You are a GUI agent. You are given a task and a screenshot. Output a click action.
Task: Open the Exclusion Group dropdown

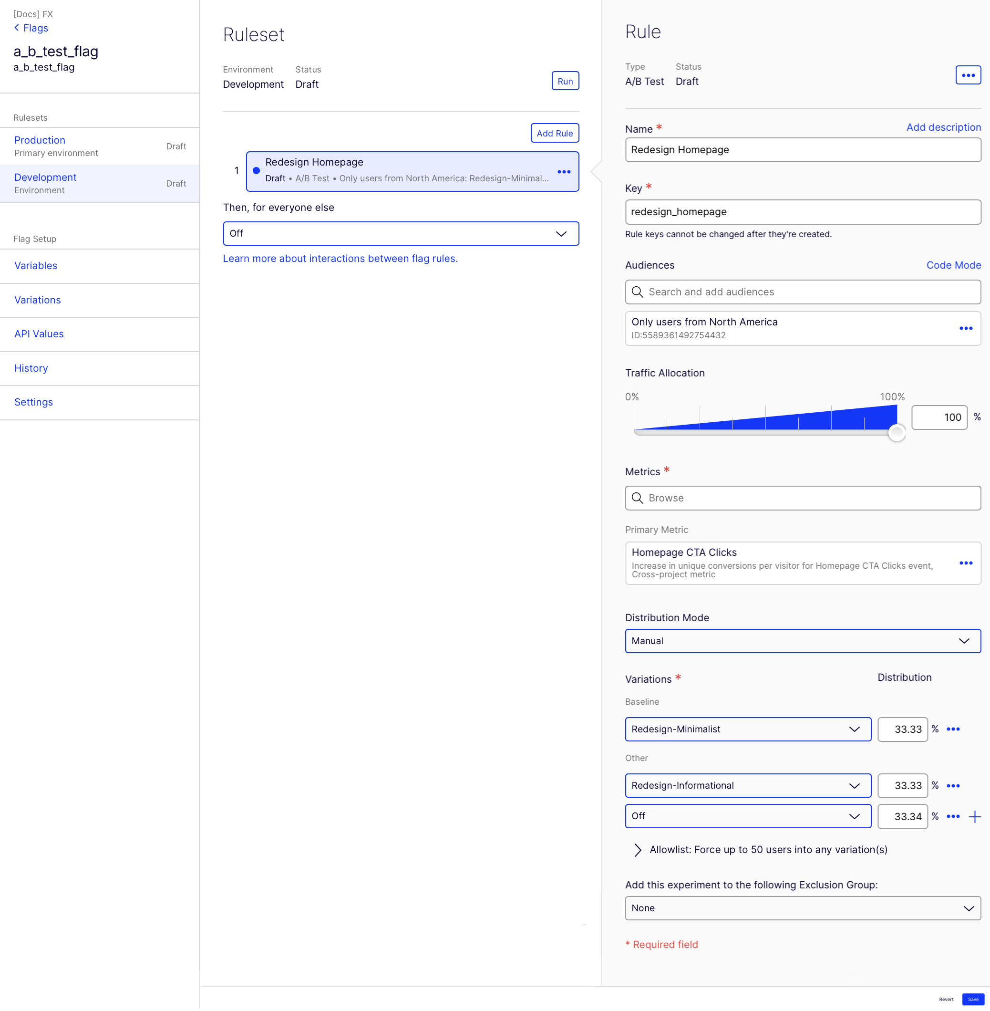[x=802, y=908]
